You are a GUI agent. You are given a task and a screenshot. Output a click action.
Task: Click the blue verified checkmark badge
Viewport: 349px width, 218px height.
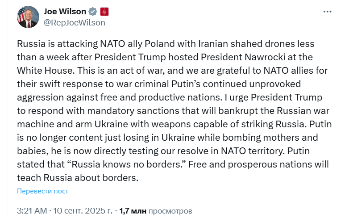click(92, 12)
